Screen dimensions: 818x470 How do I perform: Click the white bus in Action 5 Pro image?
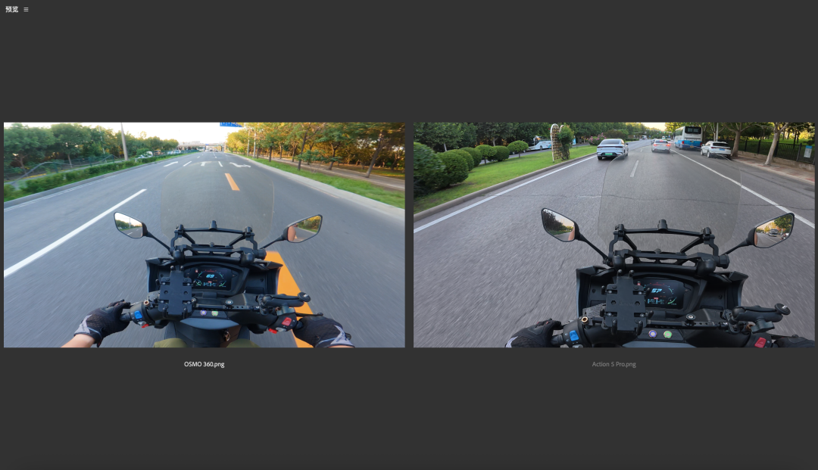point(688,137)
